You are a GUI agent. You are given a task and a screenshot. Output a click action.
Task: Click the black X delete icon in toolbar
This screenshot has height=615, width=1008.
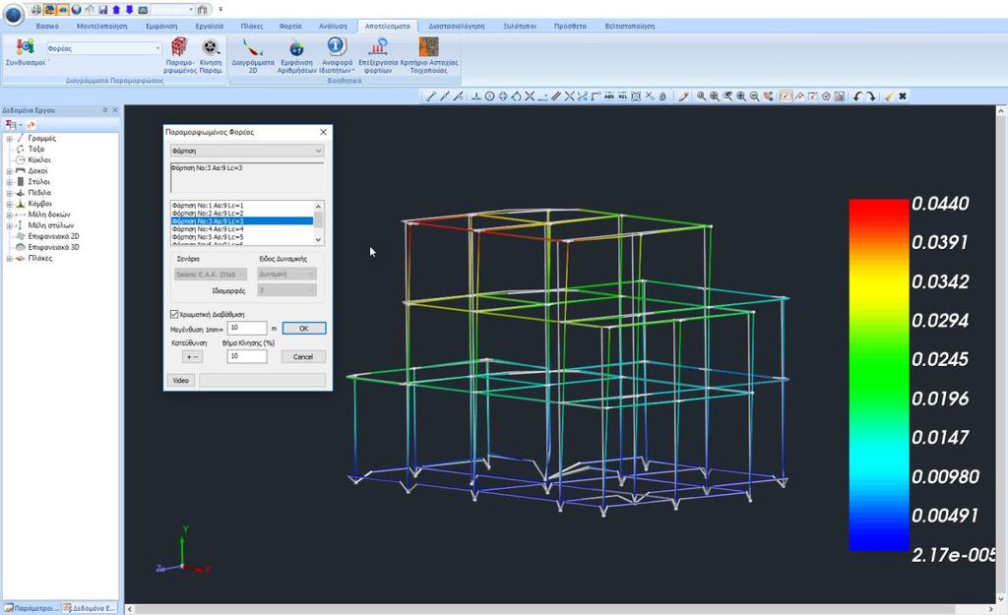pyautogui.click(x=903, y=96)
